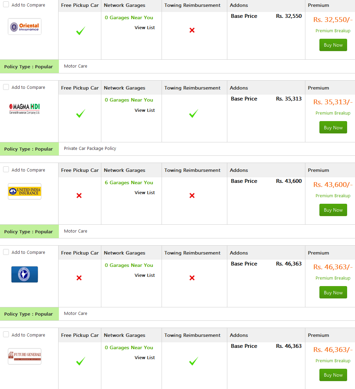Buy Now the Future Generali policy
Image resolution: width=355 pixels, height=389 pixels.
point(333,375)
